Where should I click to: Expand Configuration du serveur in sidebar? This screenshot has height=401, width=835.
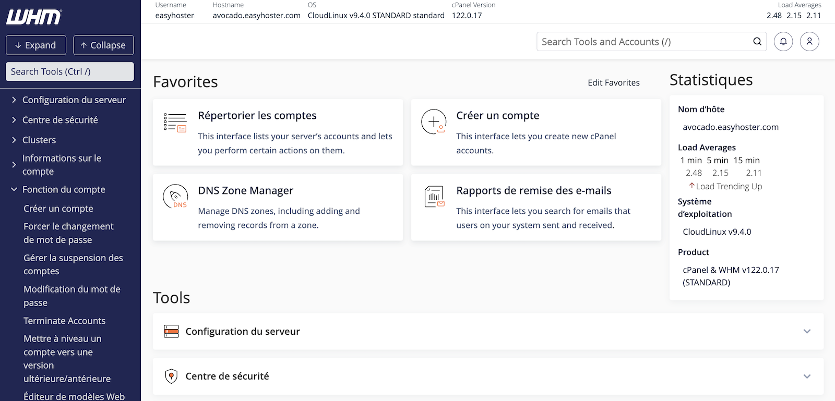(x=14, y=100)
